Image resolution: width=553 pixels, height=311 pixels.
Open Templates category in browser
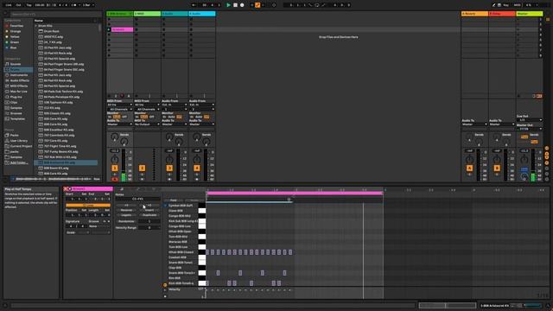point(17,119)
